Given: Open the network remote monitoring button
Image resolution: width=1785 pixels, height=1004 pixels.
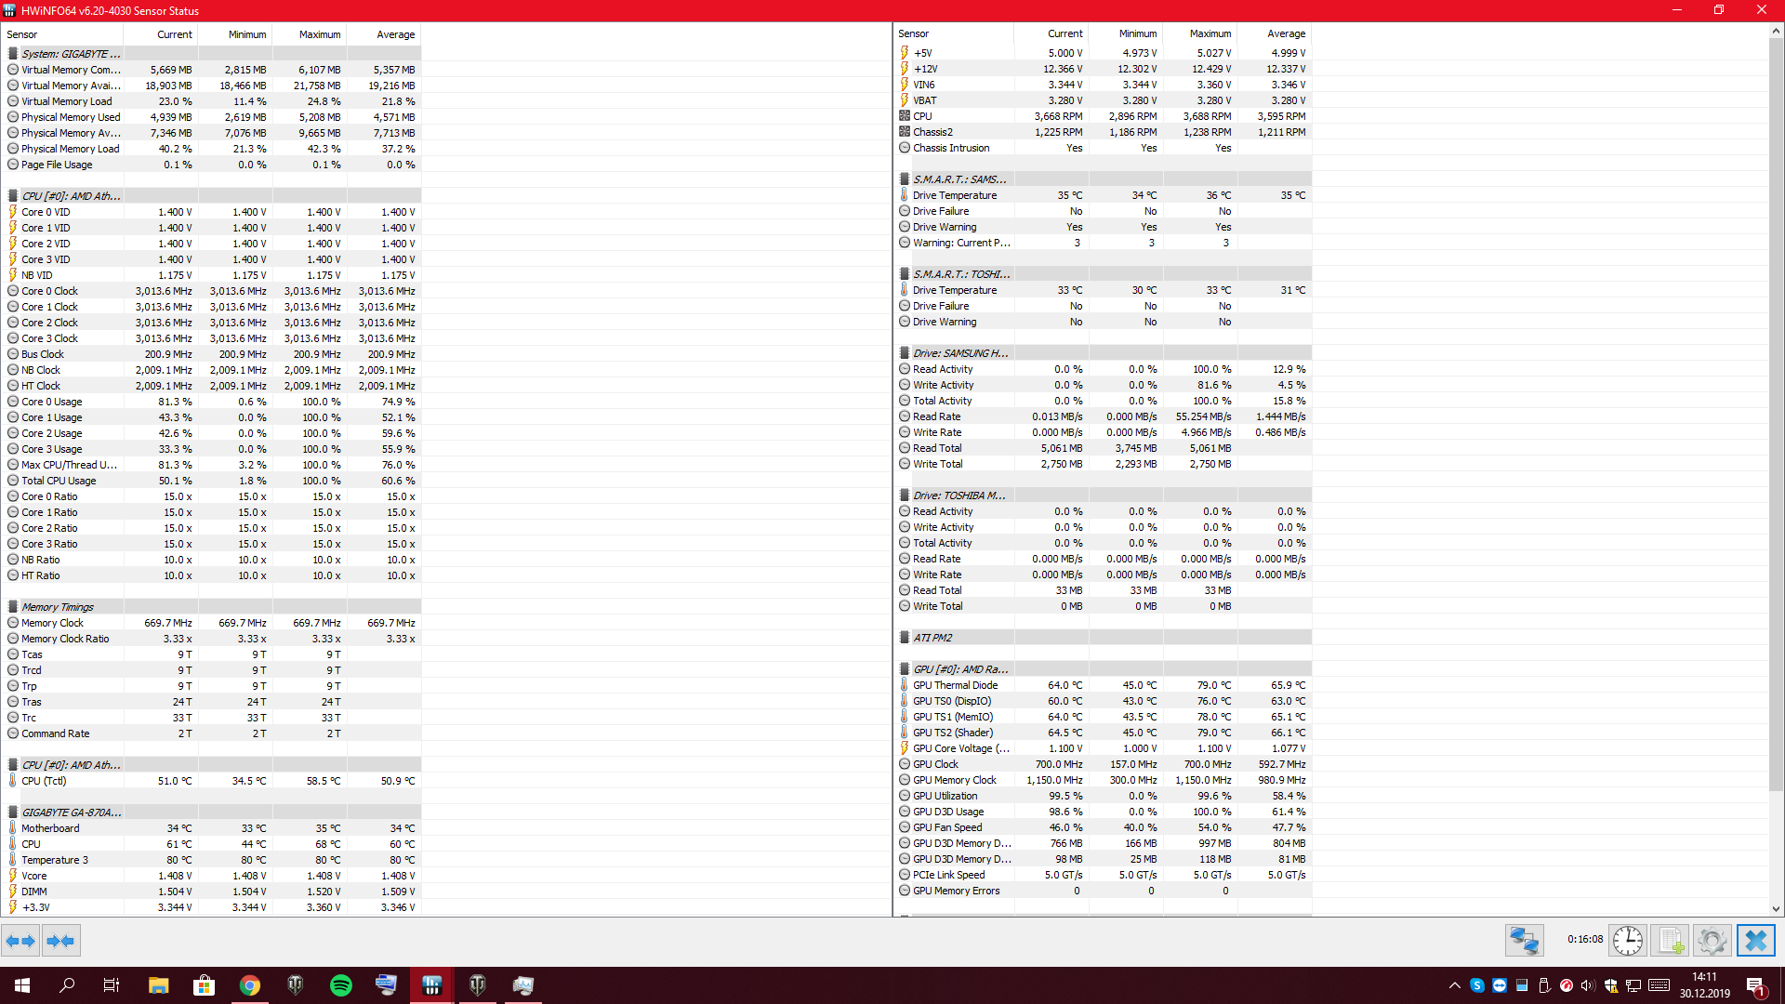Looking at the screenshot, I should pos(1524,941).
